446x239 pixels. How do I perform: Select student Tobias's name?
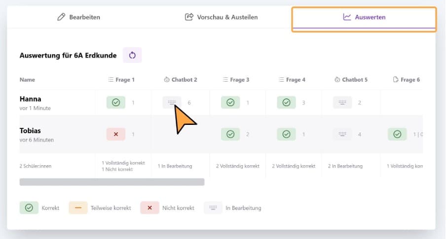(30, 131)
